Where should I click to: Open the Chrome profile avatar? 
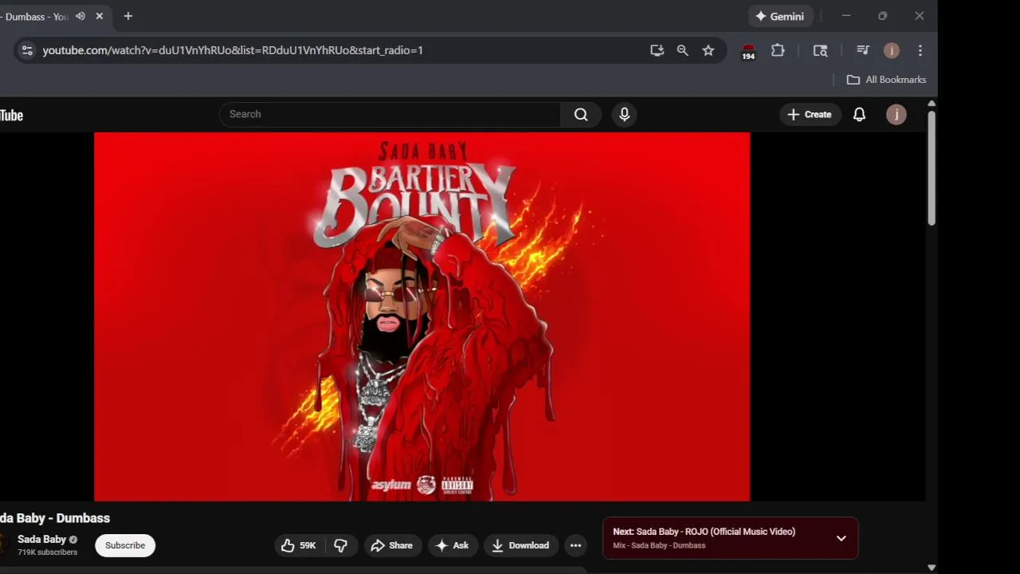pyautogui.click(x=892, y=50)
